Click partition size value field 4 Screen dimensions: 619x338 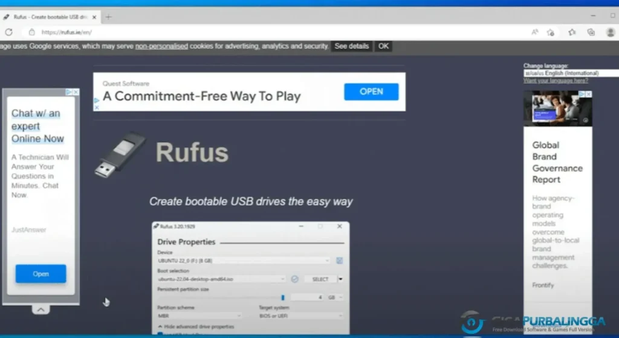pyautogui.click(x=308, y=297)
